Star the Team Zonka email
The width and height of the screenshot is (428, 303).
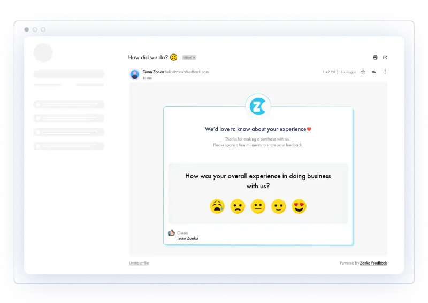coord(363,72)
